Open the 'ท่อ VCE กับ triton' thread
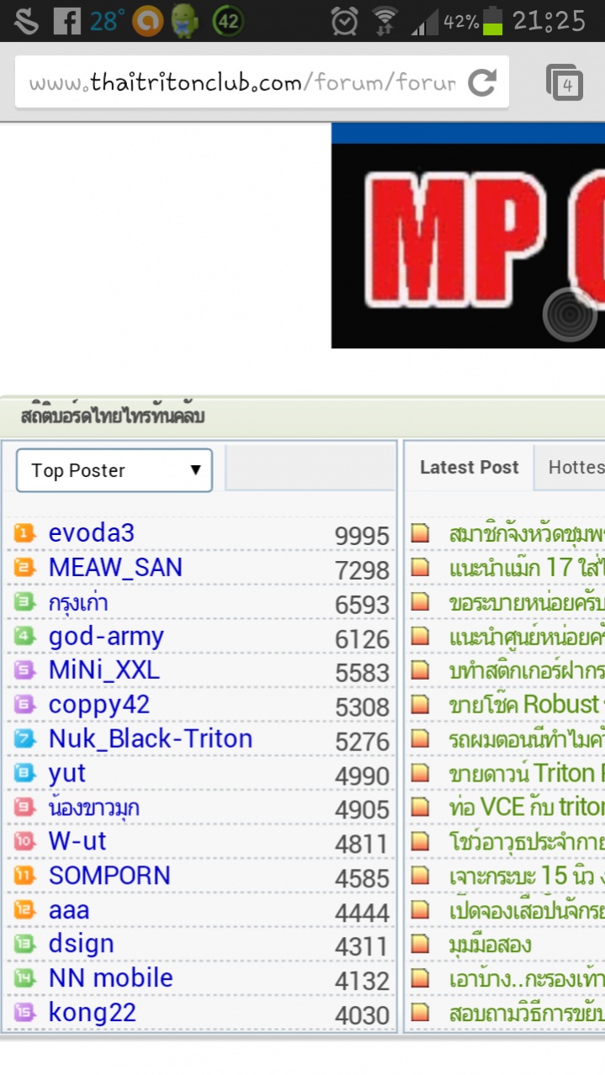 click(x=527, y=808)
